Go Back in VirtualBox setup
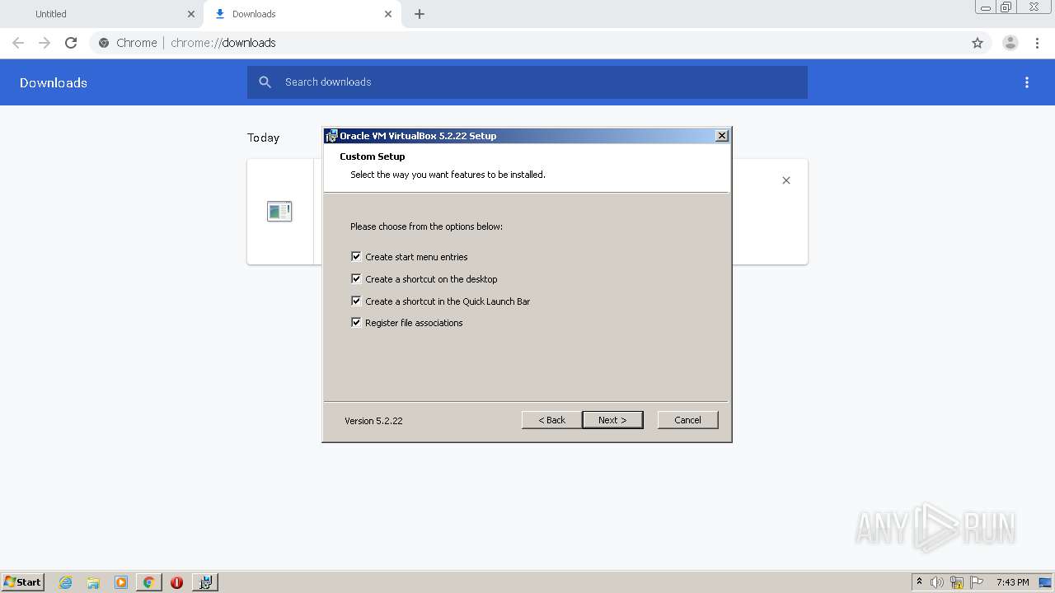1055x593 pixels. tap(551, 420)
